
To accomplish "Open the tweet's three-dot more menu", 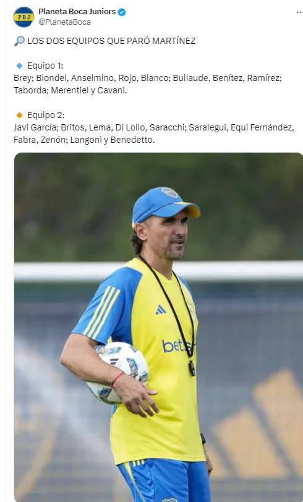I will (x=299, y=12).
